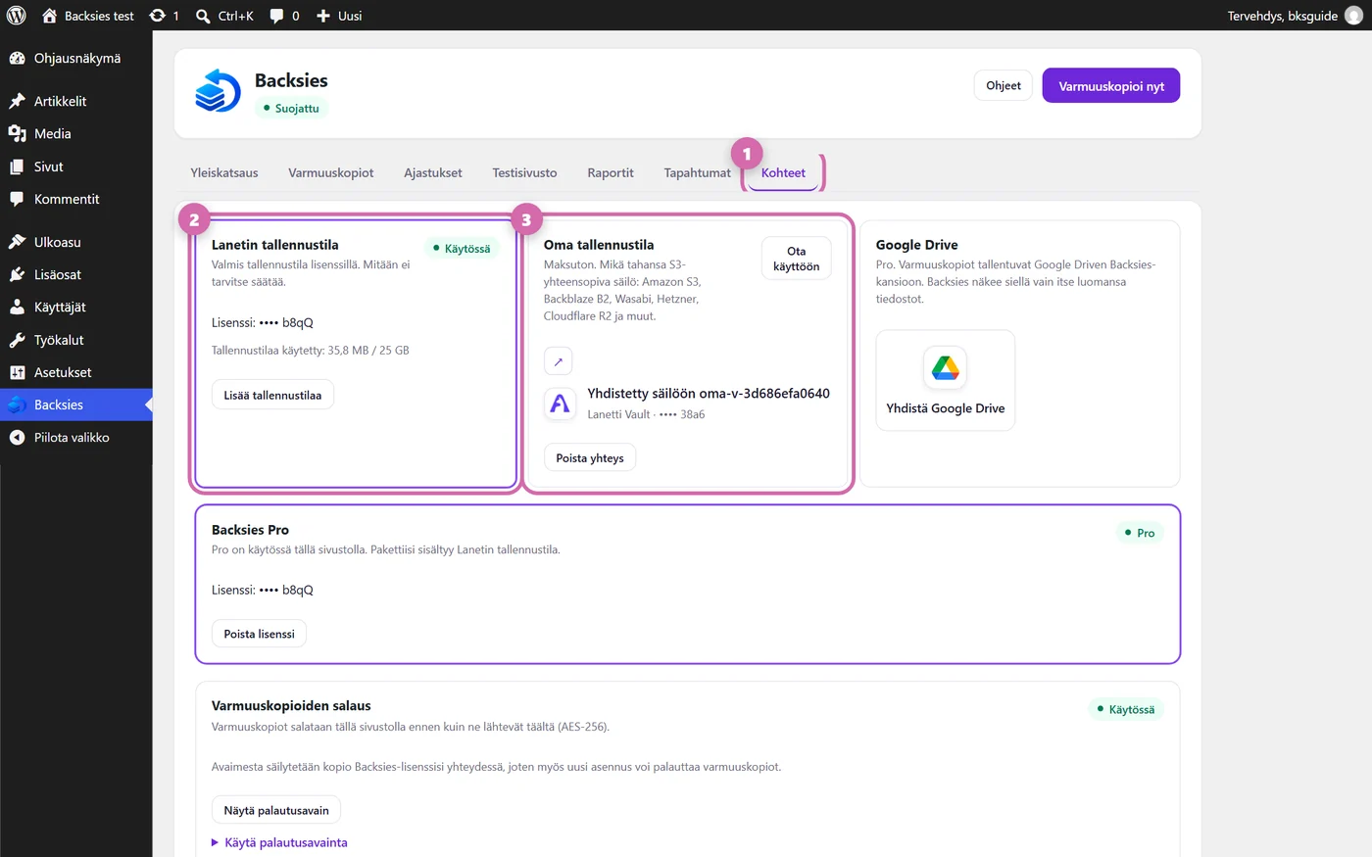Click the Työkalut wrench icon
1372x857 pixels.
(x=17, y=340)
